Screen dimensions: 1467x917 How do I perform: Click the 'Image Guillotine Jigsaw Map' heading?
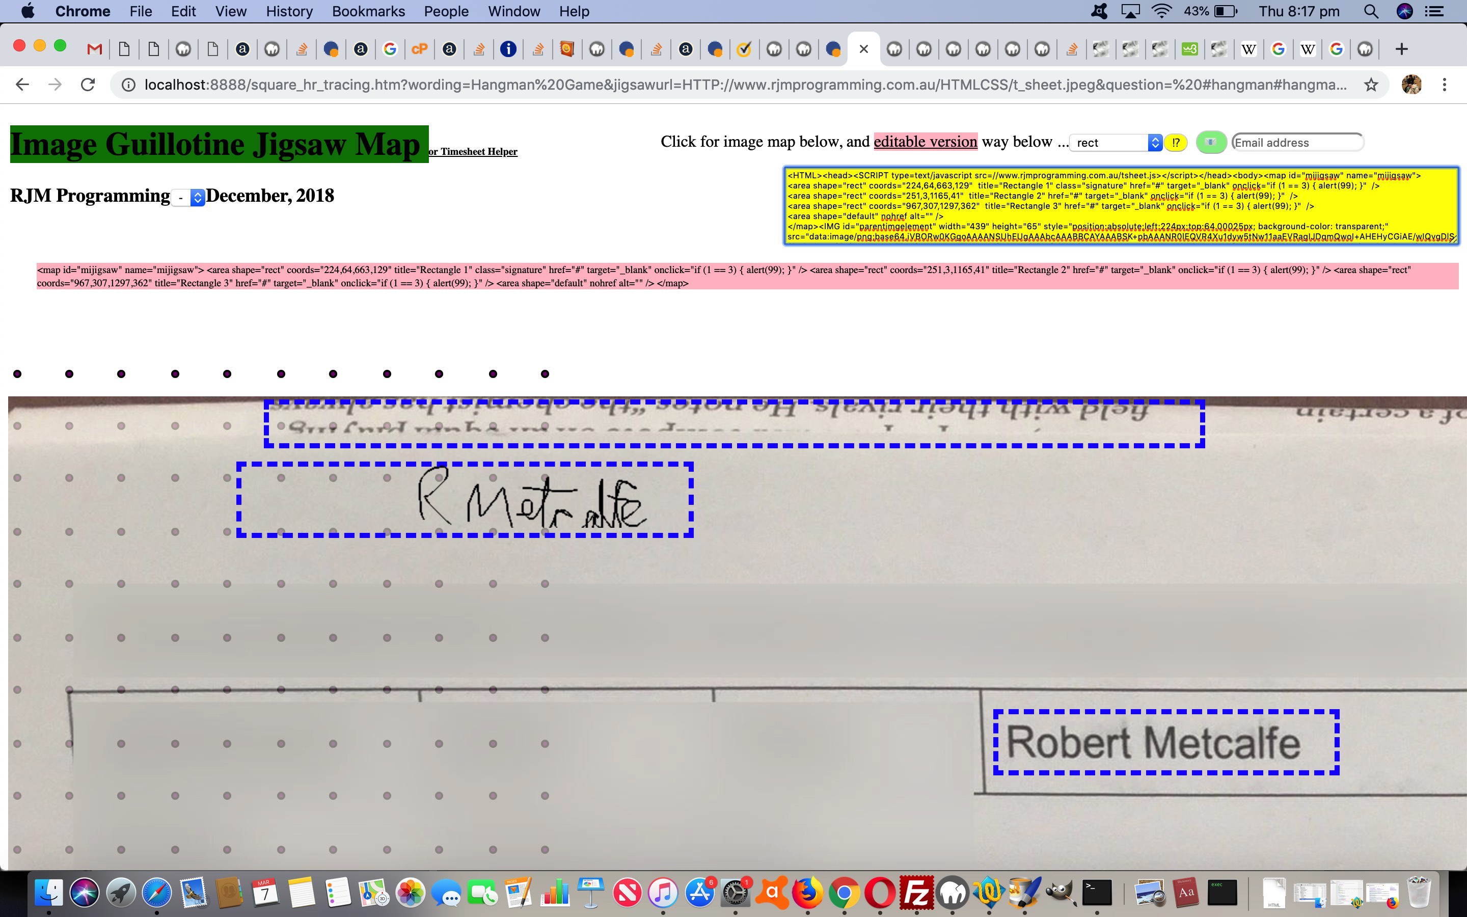click(219, 144)
